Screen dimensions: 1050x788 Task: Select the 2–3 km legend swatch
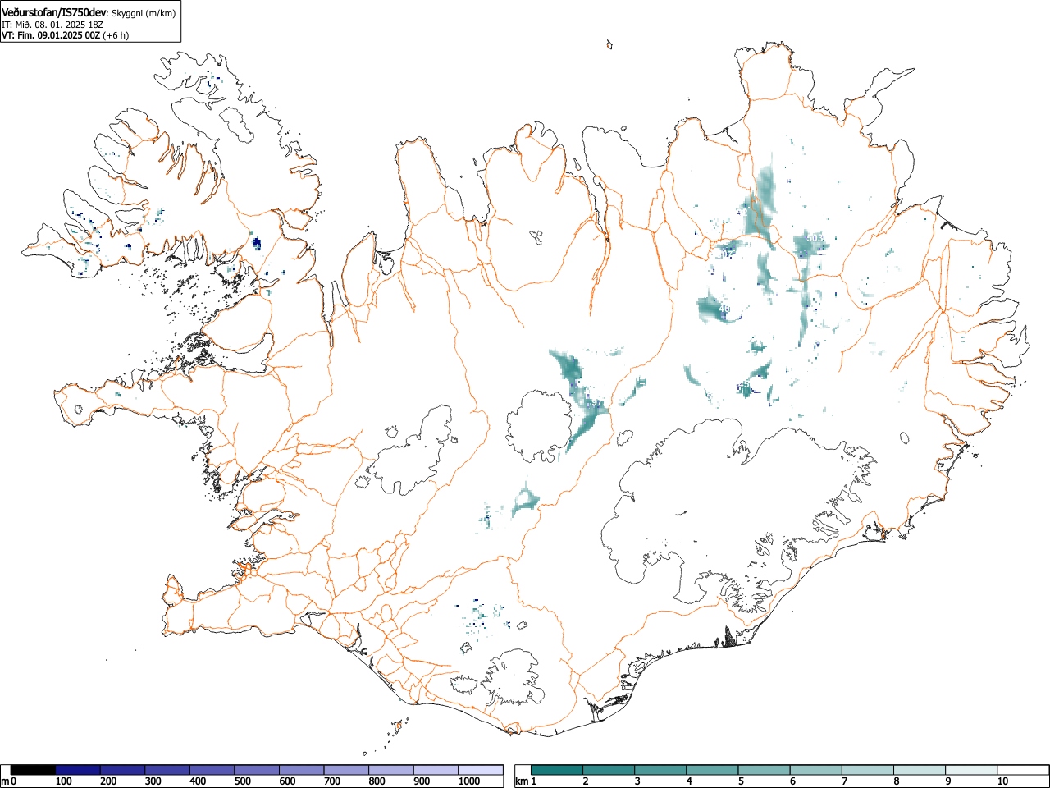pyautogui.click(x=609, y=770)
